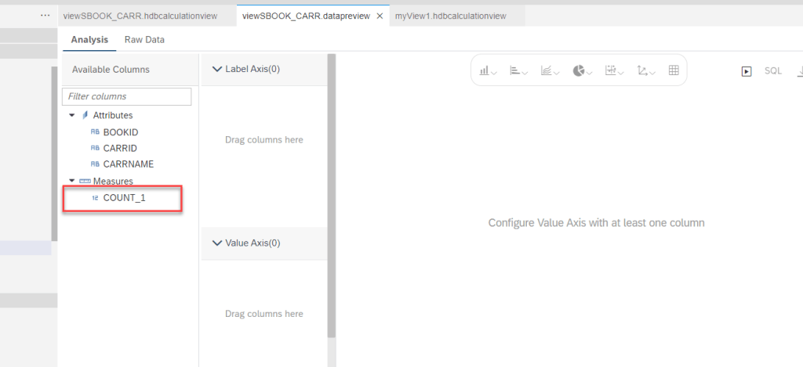Open the myView1.hdbcalculationview tab
This screenshot has height=367, width=803.
tap(450, 16)
